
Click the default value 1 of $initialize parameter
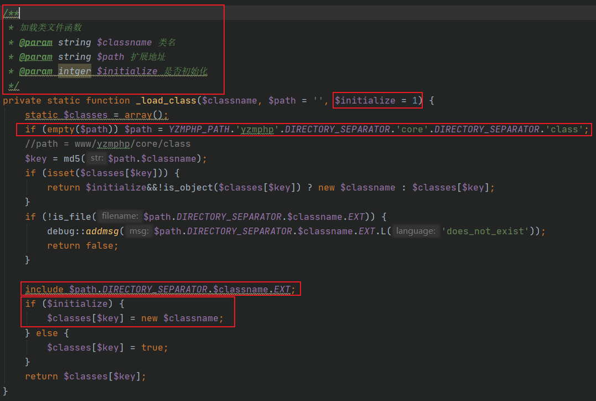[x=414, y=100]
